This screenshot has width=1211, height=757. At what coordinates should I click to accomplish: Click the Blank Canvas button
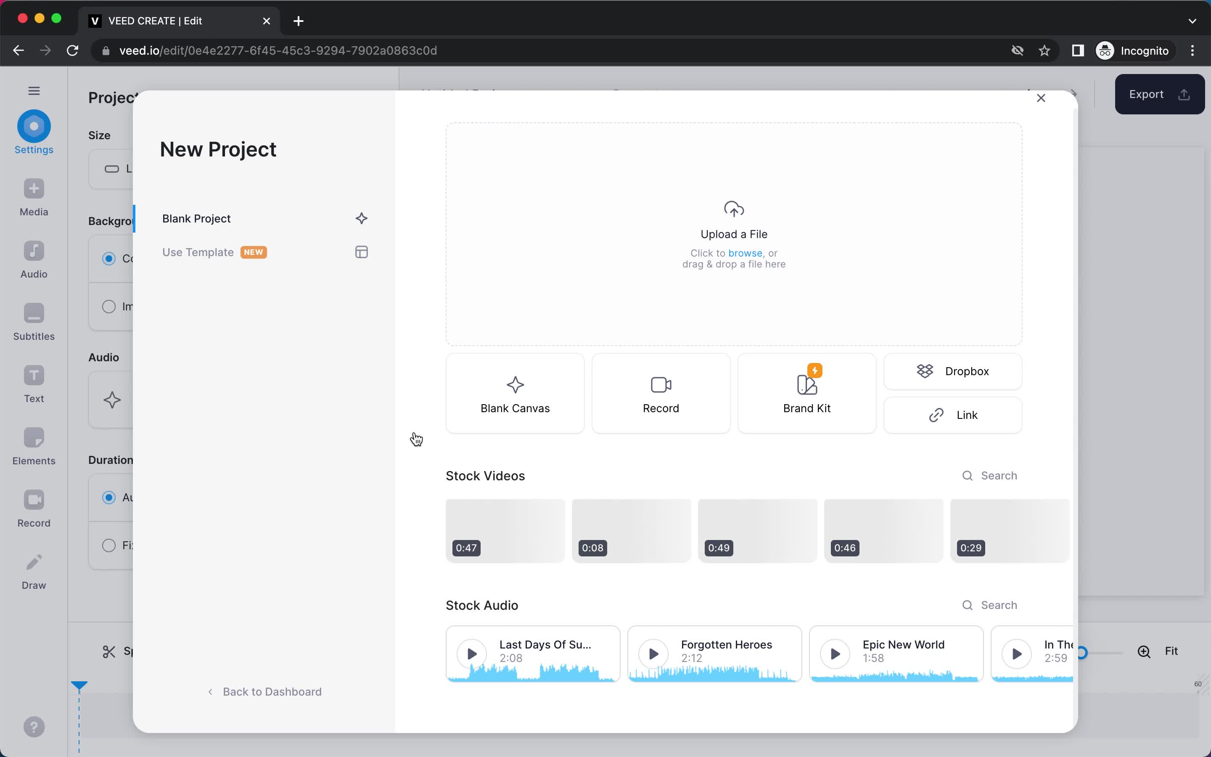pyautogui.click(x=515, y=393)
